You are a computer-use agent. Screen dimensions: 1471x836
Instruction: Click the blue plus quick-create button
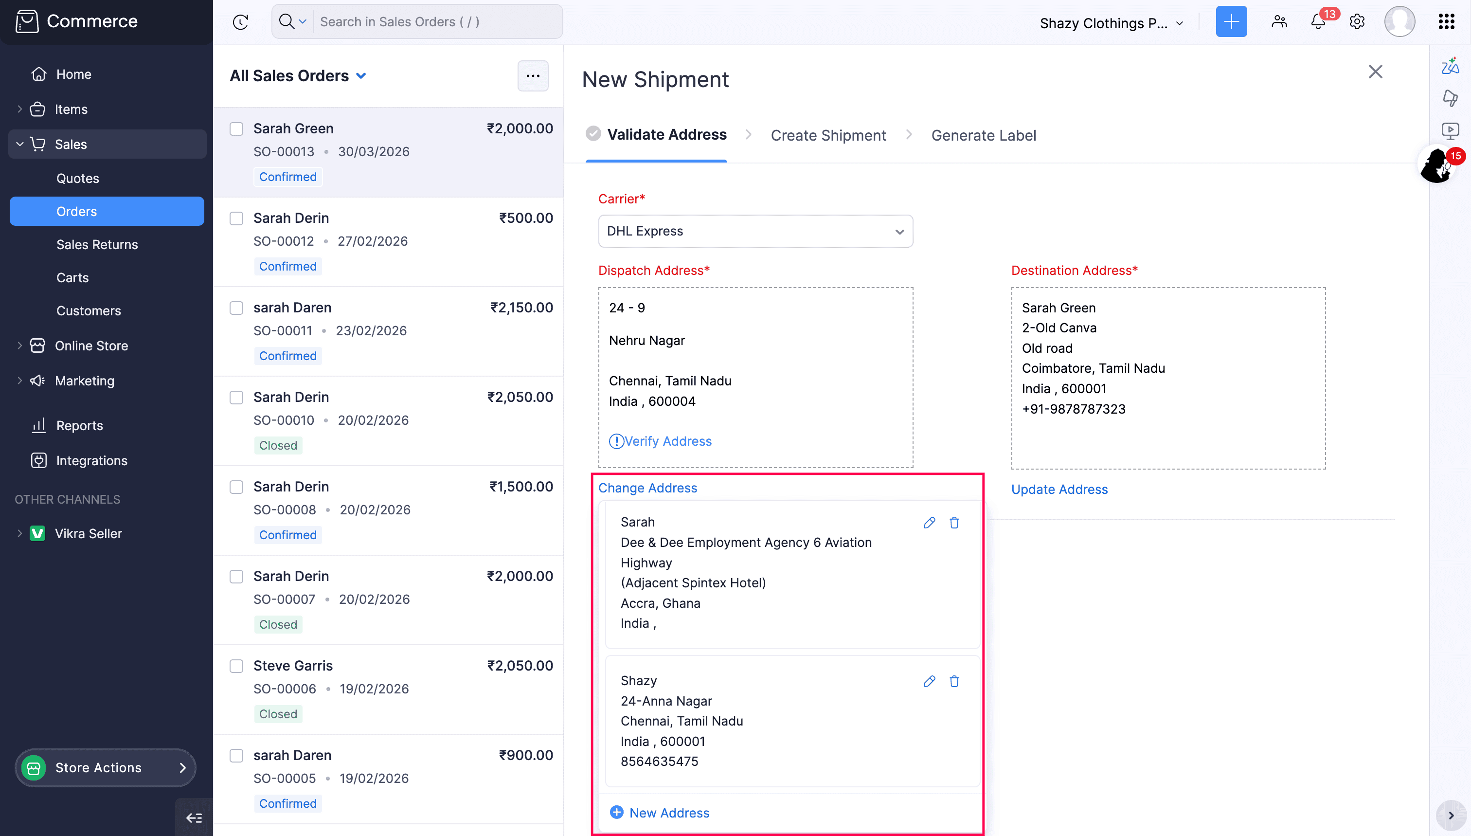click(x=1231, y=22)
